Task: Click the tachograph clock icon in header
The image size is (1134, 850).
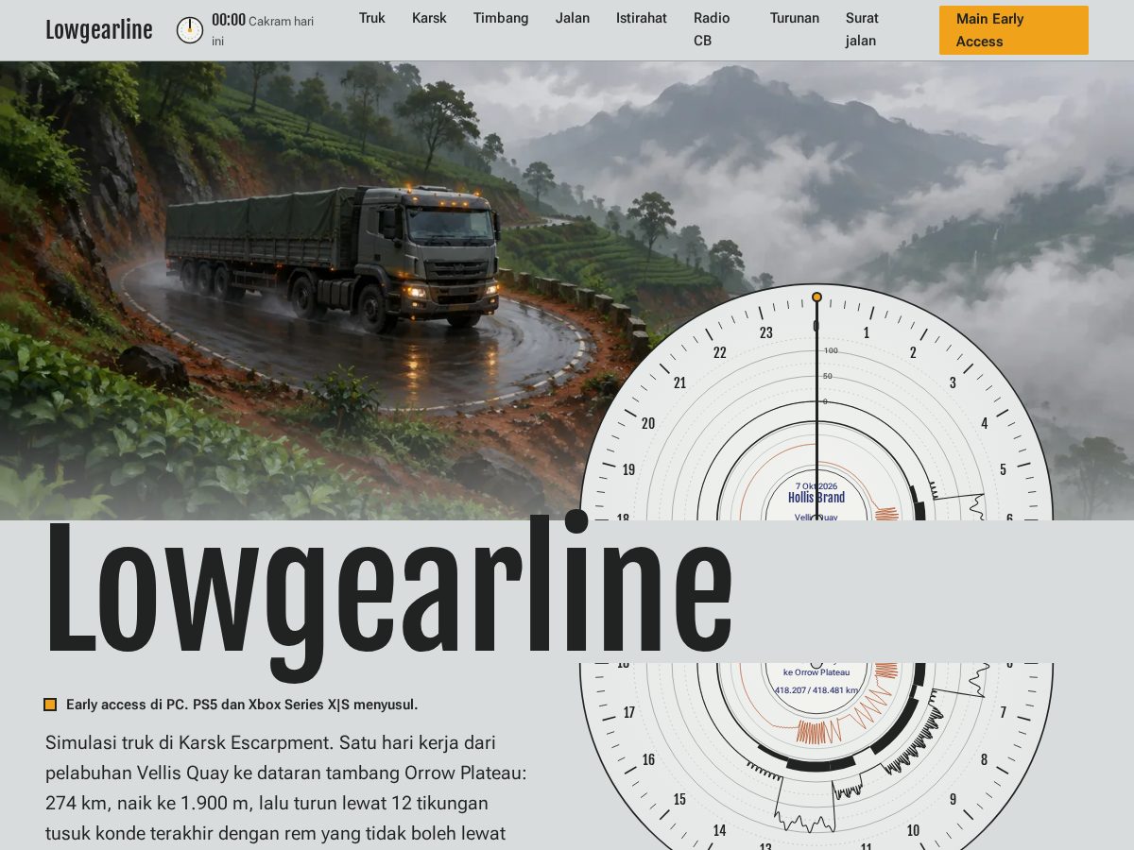Action: click(190, 30)
